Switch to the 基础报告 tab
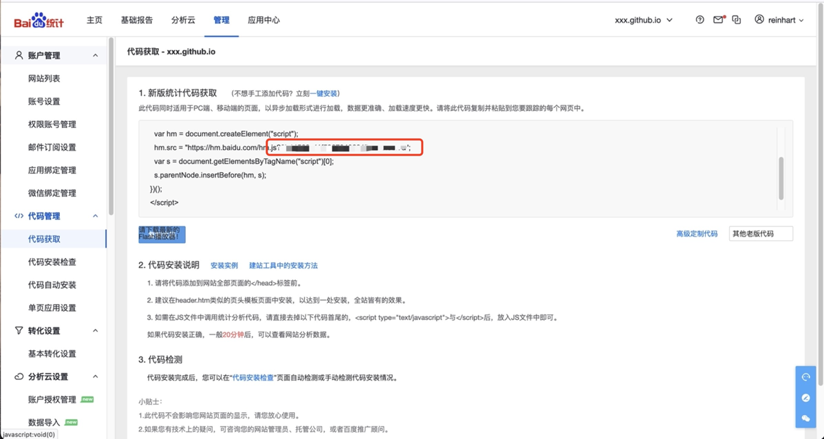 pyautogui.click(x=137, y=20)
